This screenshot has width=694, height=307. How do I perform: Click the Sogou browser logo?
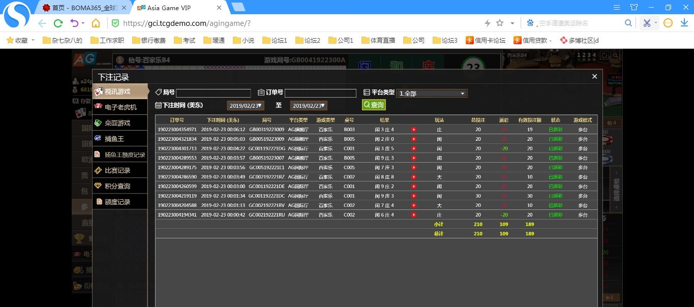tap(17, 15)
